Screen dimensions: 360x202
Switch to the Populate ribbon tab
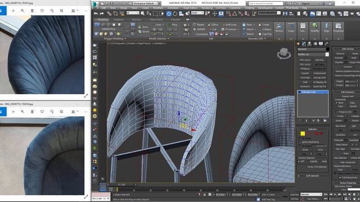[175, 20]
